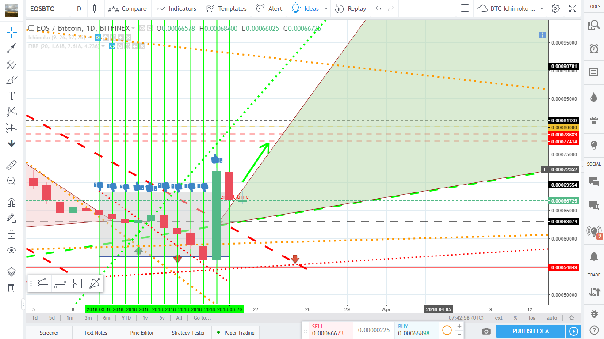The height and width of the screenshot is (339, 604).
Task: Select the text annotation tool
Action: (x=11, y=96)
